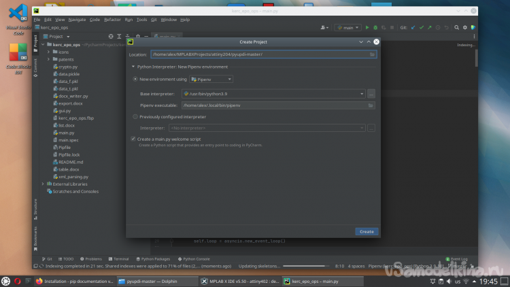The height and width of the screenshot is (287, 510).
Task: Browse folder icon in Location field
Action: click(x=372, y=54)
